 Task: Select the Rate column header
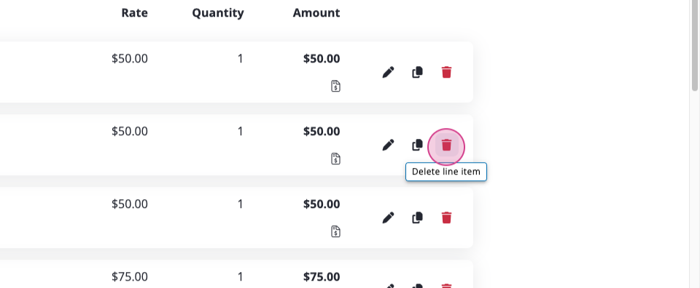tap(134, 13)
